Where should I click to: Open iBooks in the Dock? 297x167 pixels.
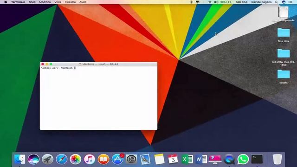click(103, 159)
